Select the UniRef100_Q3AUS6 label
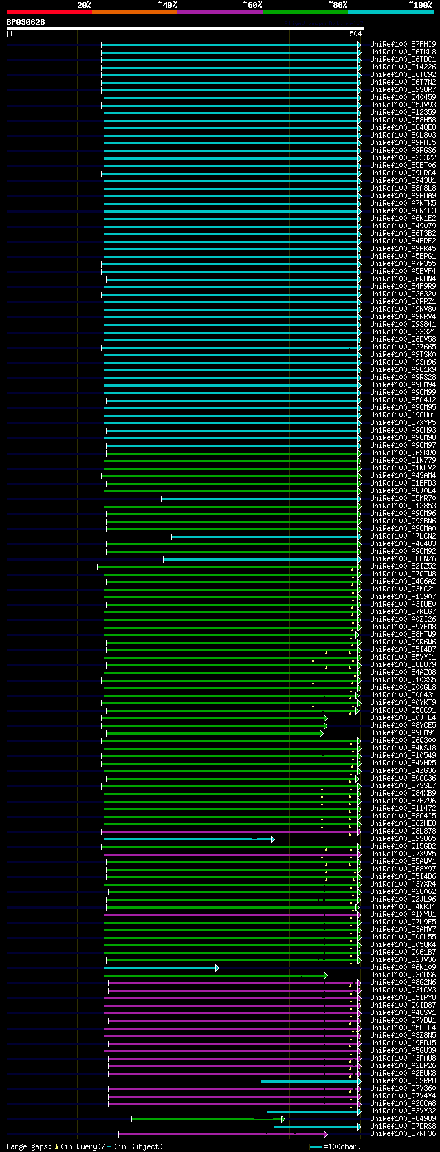 pyautogui.click(x=403, y=975)
